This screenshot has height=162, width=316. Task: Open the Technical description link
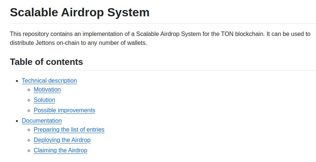point(49,81)
